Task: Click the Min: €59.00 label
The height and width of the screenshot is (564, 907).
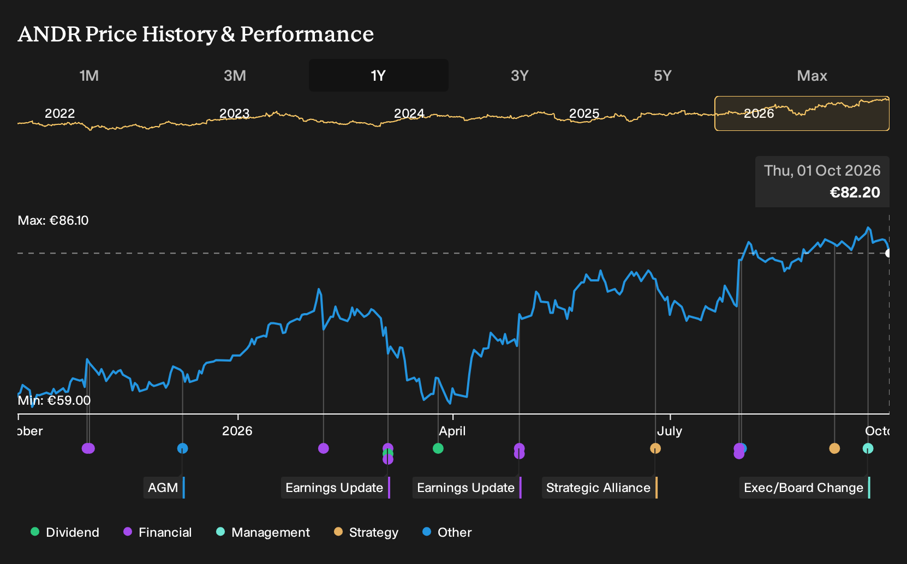Action: click(54, 400)
